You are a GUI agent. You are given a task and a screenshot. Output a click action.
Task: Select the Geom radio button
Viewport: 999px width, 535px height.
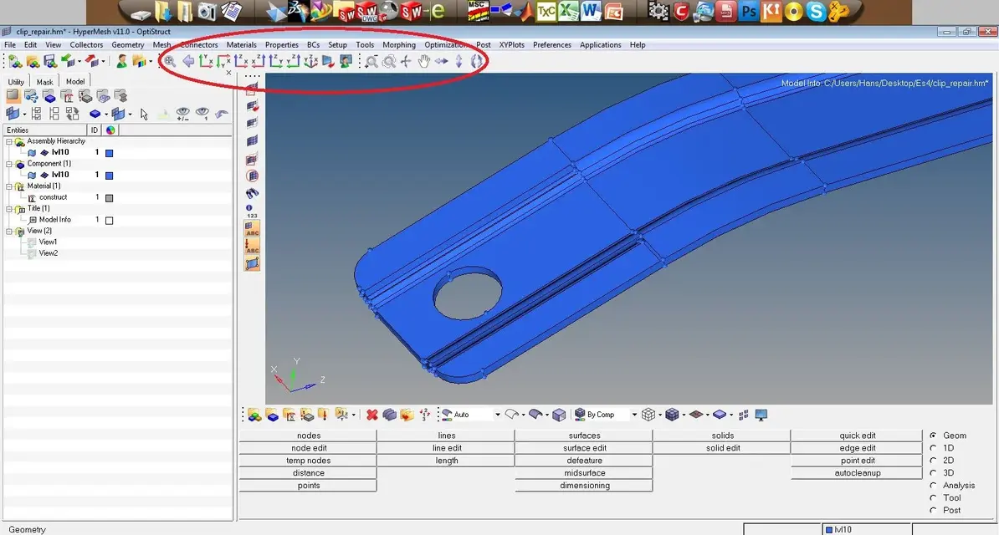point(934,436)
